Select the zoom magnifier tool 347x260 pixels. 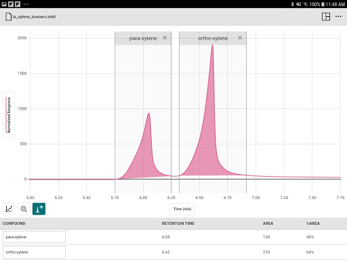pyautogui.click(x=24, y=209)
